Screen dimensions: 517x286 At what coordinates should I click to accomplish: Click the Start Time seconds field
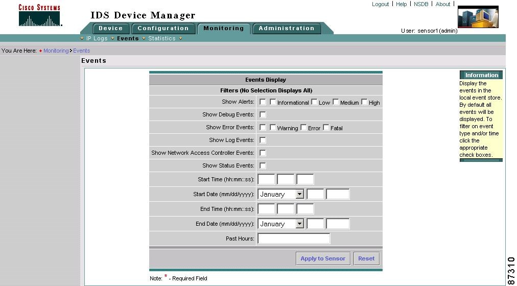(x=305, y=179)
